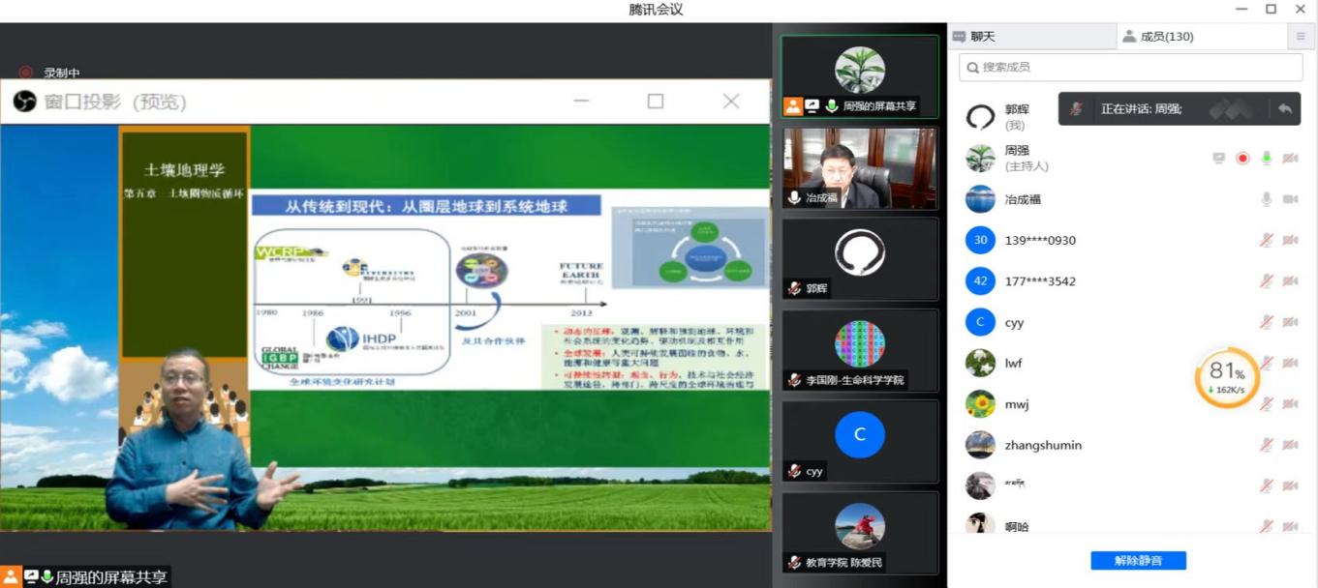
Task: Click the 81% network speed indicator
Action: click(x=1226, y=376)
